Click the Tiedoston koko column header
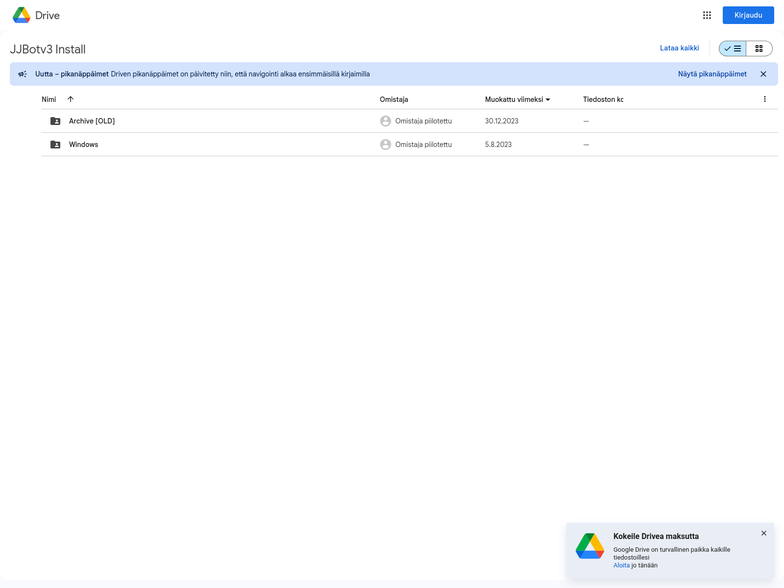 [603, 99]
